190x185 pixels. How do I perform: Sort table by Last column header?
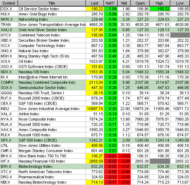click(95, 3)
